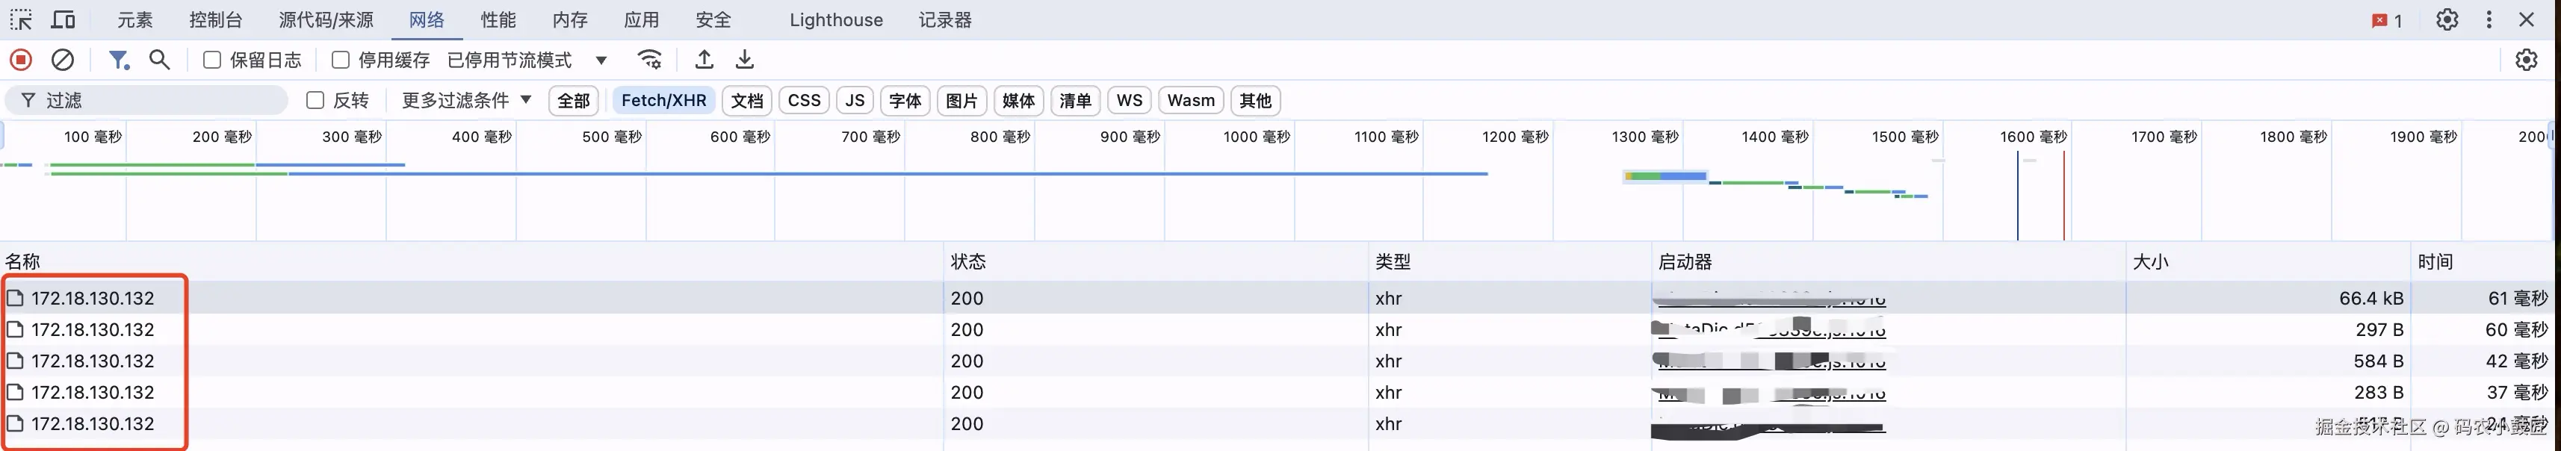Viewport: 2561px width, 451px height.
Task: Open the 源代码/来源 tab
Action: tap(326, 20)
